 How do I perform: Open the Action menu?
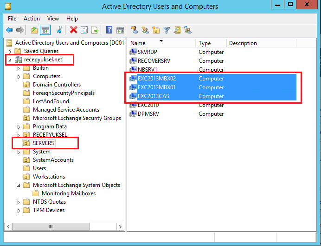click(x=32, y=19)
